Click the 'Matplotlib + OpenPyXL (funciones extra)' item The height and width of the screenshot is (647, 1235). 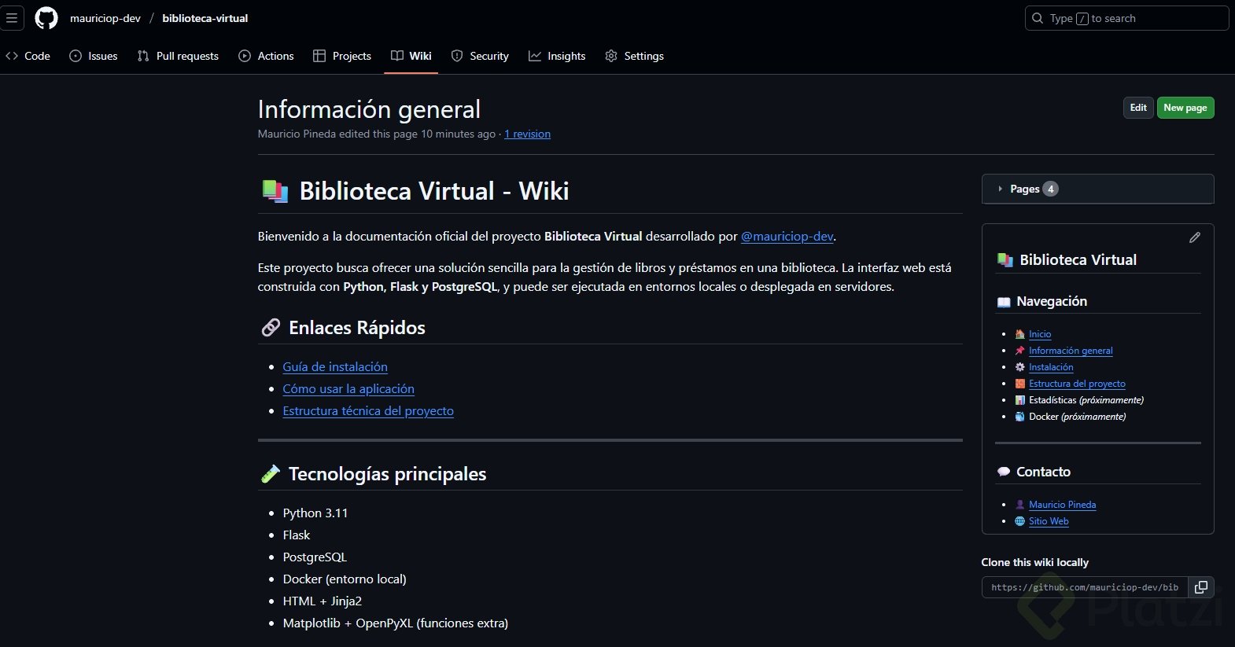pyautogui.click(x=396, y=623)
